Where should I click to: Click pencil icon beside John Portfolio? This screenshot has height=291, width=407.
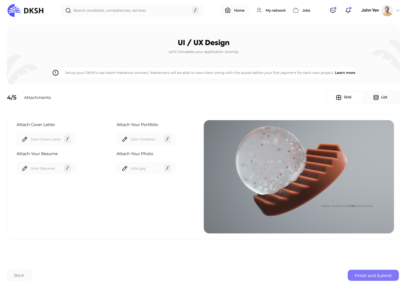[125, 139]
